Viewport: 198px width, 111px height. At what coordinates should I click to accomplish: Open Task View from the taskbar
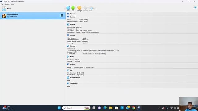(x=94, y=108)
